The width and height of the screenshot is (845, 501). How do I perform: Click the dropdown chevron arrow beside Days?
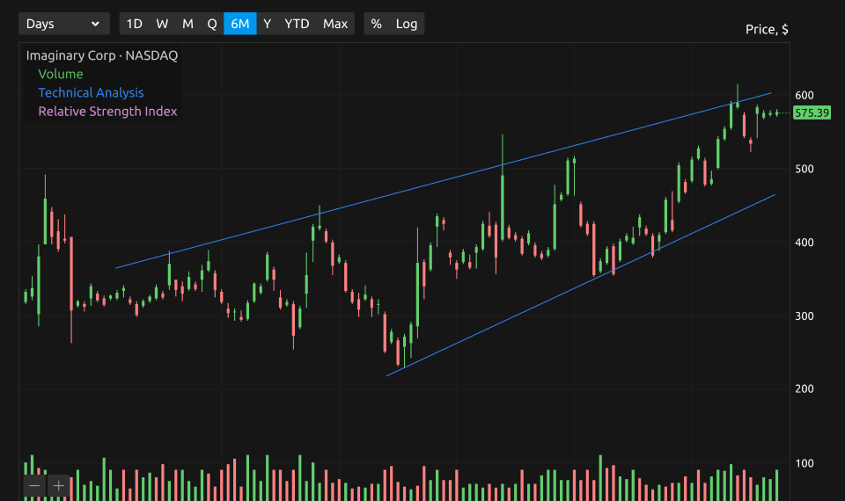pos(95,24)
